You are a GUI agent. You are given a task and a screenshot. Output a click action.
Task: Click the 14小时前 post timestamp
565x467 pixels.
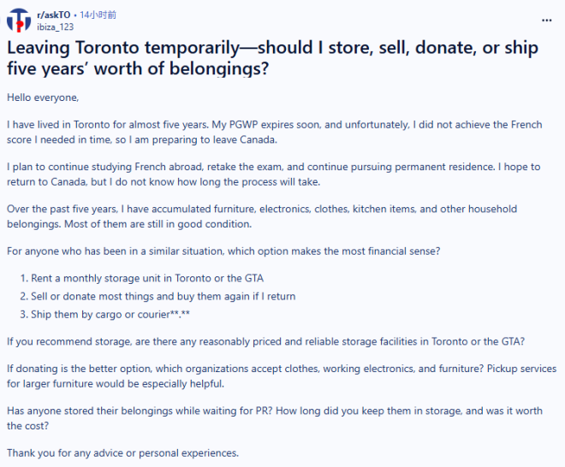(x=98, y=15)
